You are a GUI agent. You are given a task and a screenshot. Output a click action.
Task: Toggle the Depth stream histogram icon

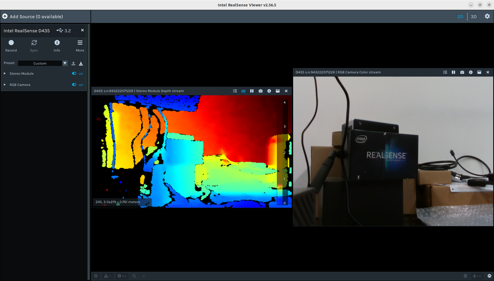click(244, 91)
